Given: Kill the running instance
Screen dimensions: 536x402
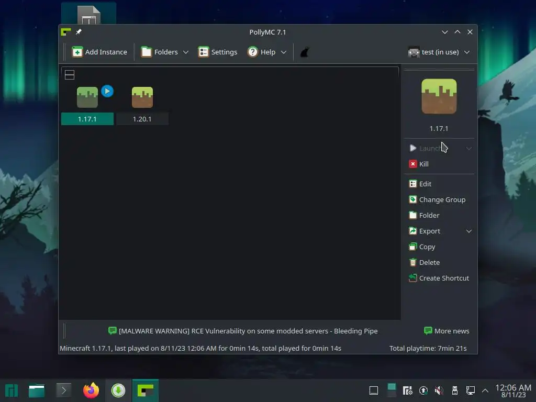Looking at the screenshot, I should click(419, 164).
